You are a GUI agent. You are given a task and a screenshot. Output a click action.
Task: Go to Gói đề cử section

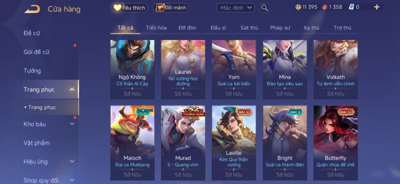(x=36, y=52)
